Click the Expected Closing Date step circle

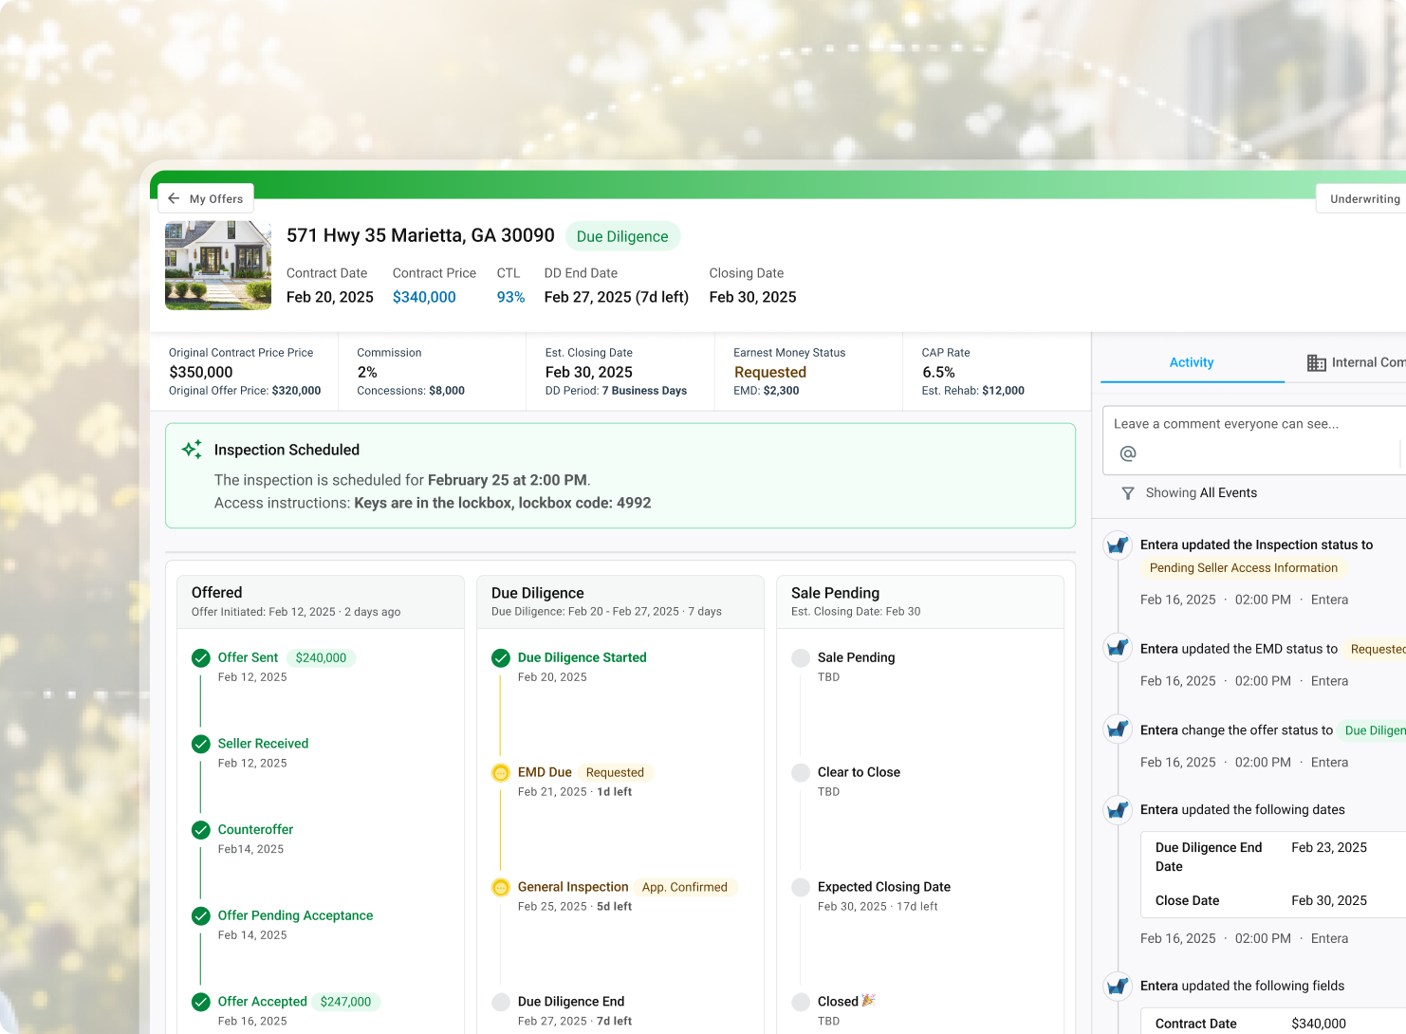(x=801, y=888)
